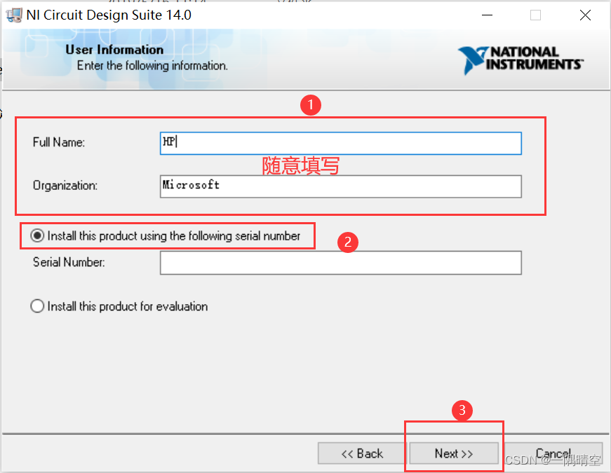Viewport: 611px width, 473px height.
Task: Close the NI Circuit Design Suite installer
Action: [x=585, y=15]
